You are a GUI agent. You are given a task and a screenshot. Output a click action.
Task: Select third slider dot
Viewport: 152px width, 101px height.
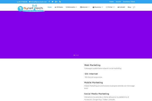78,55
